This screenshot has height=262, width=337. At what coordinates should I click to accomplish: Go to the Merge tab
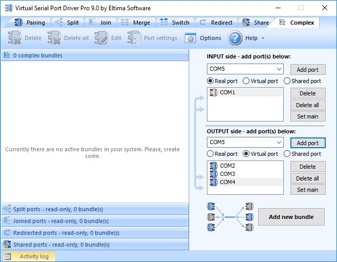pos(136,23)
